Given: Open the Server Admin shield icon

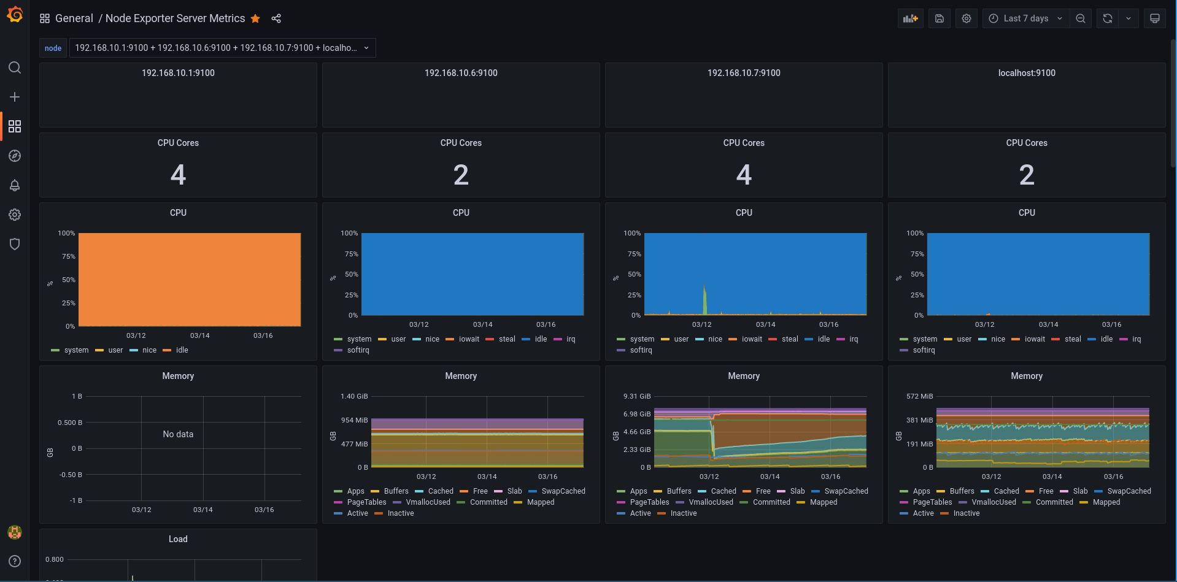Looking at the screenshot, I should (15, 244).
